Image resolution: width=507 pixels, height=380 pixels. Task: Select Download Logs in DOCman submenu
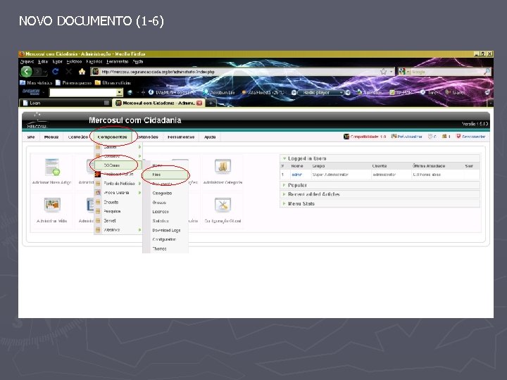(x=166, y=230)
